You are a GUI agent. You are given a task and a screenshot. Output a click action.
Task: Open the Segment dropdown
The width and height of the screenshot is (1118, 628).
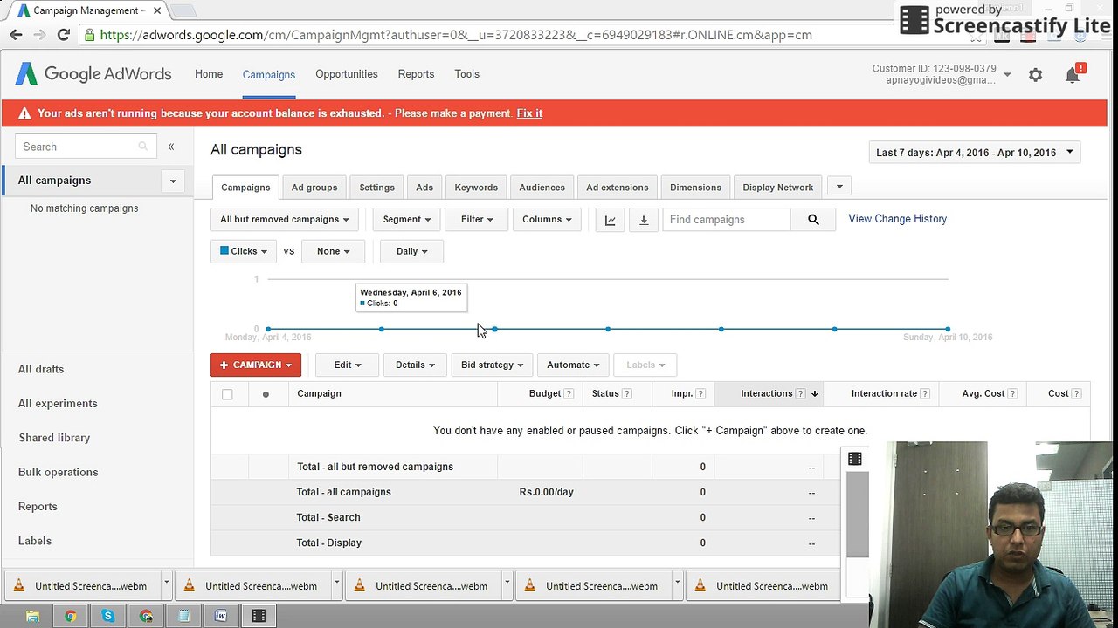[x=406, y=220]
